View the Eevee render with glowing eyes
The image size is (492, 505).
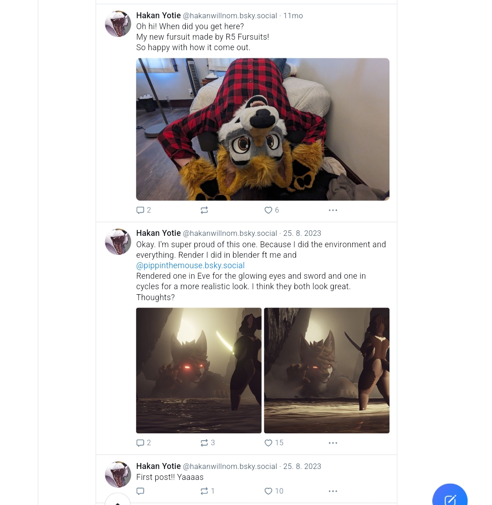pyautogui.click(x=199, y=370)
